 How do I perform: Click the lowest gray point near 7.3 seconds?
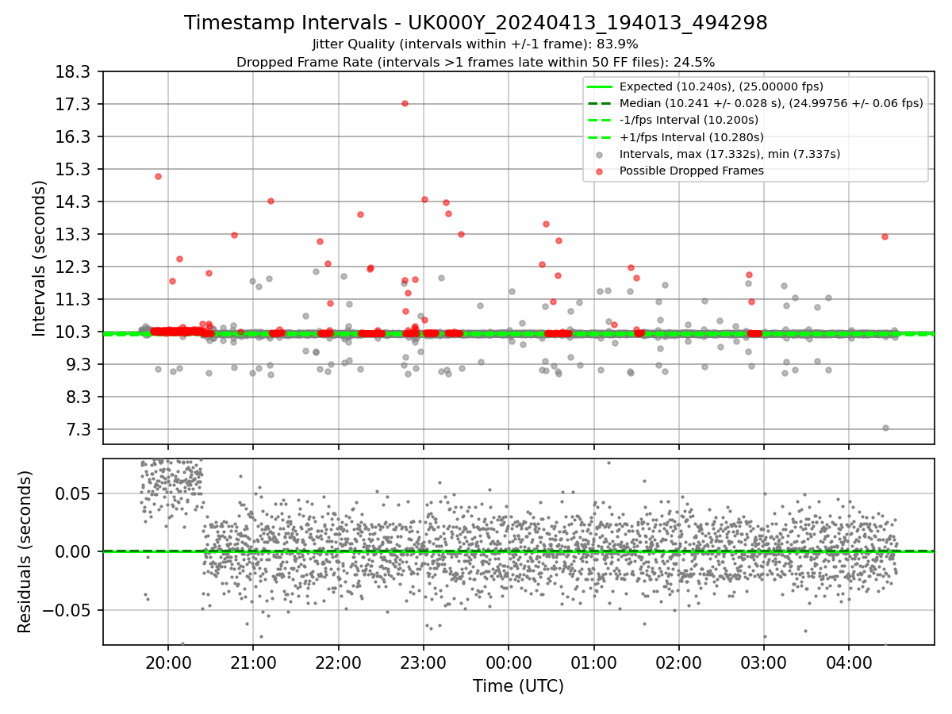point(885,428)
